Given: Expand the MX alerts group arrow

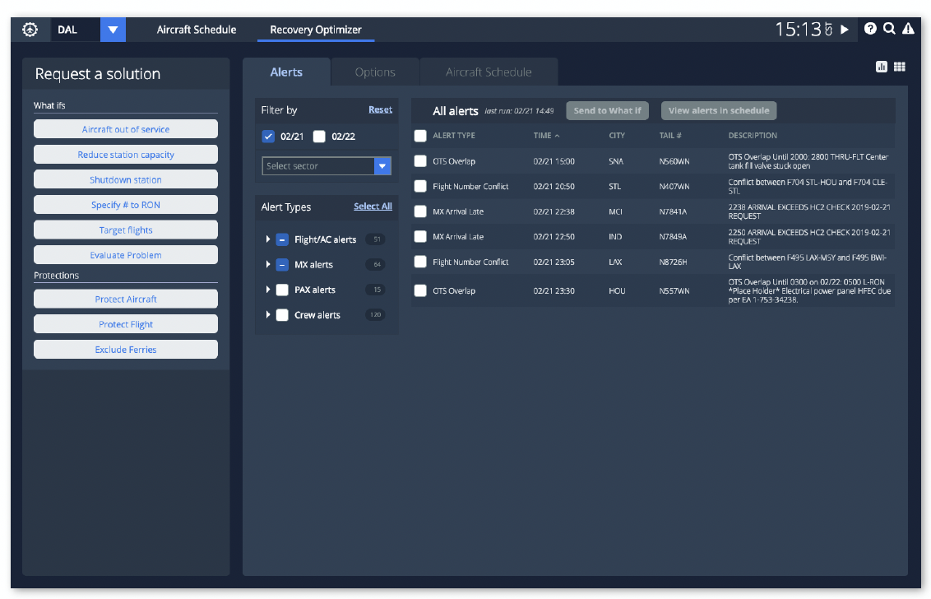Looking at the screenshot, I should 268,265.
